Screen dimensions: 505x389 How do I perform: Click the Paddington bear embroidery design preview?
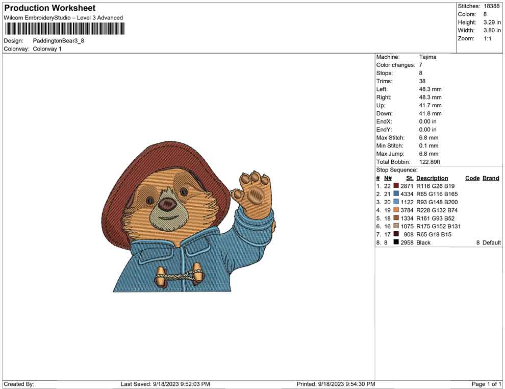pyautogui.click(x=188, y=216)
